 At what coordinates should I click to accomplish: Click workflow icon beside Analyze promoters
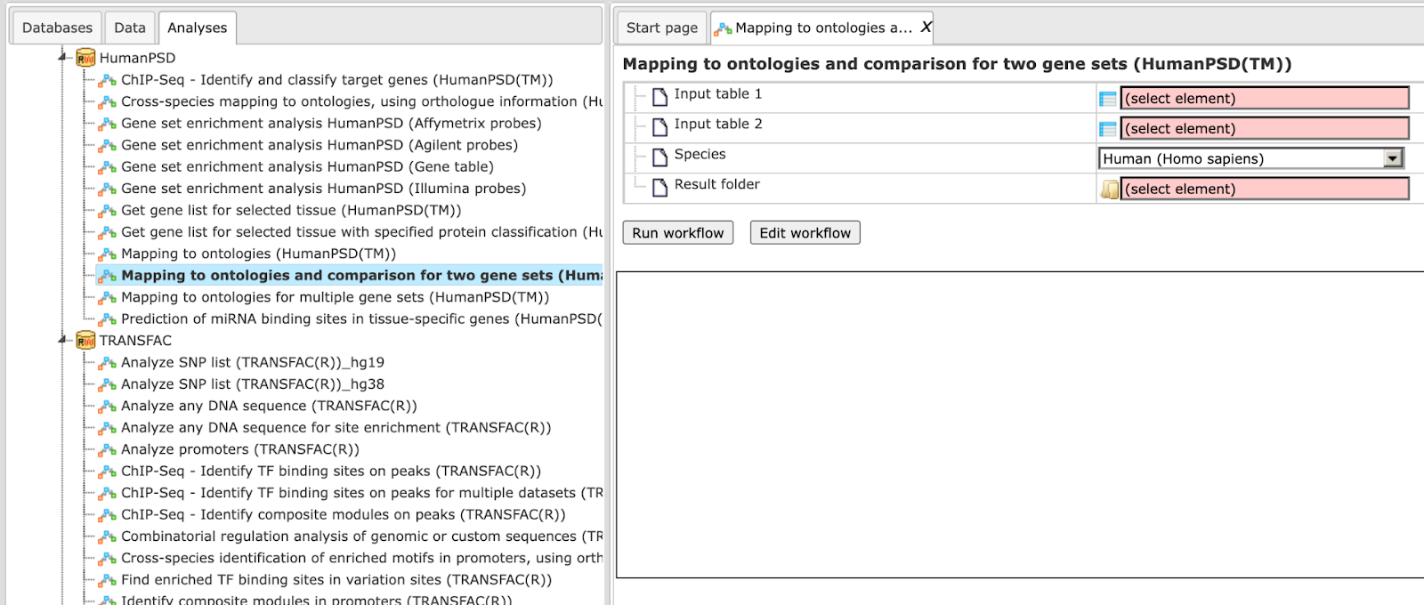click(x=108, y=450)
